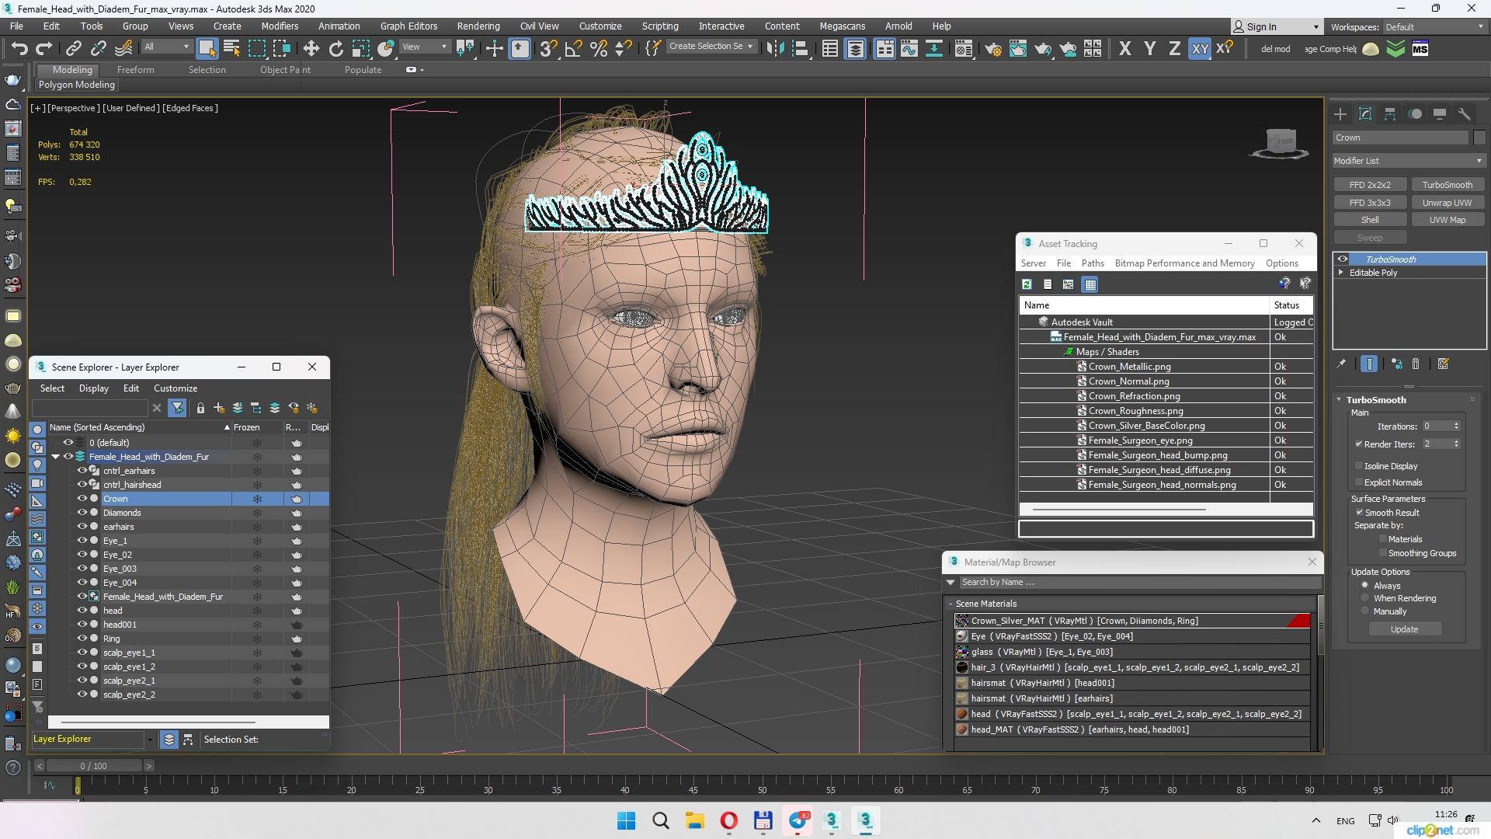Enable Isoline Display checkbox

[1359, 466]
